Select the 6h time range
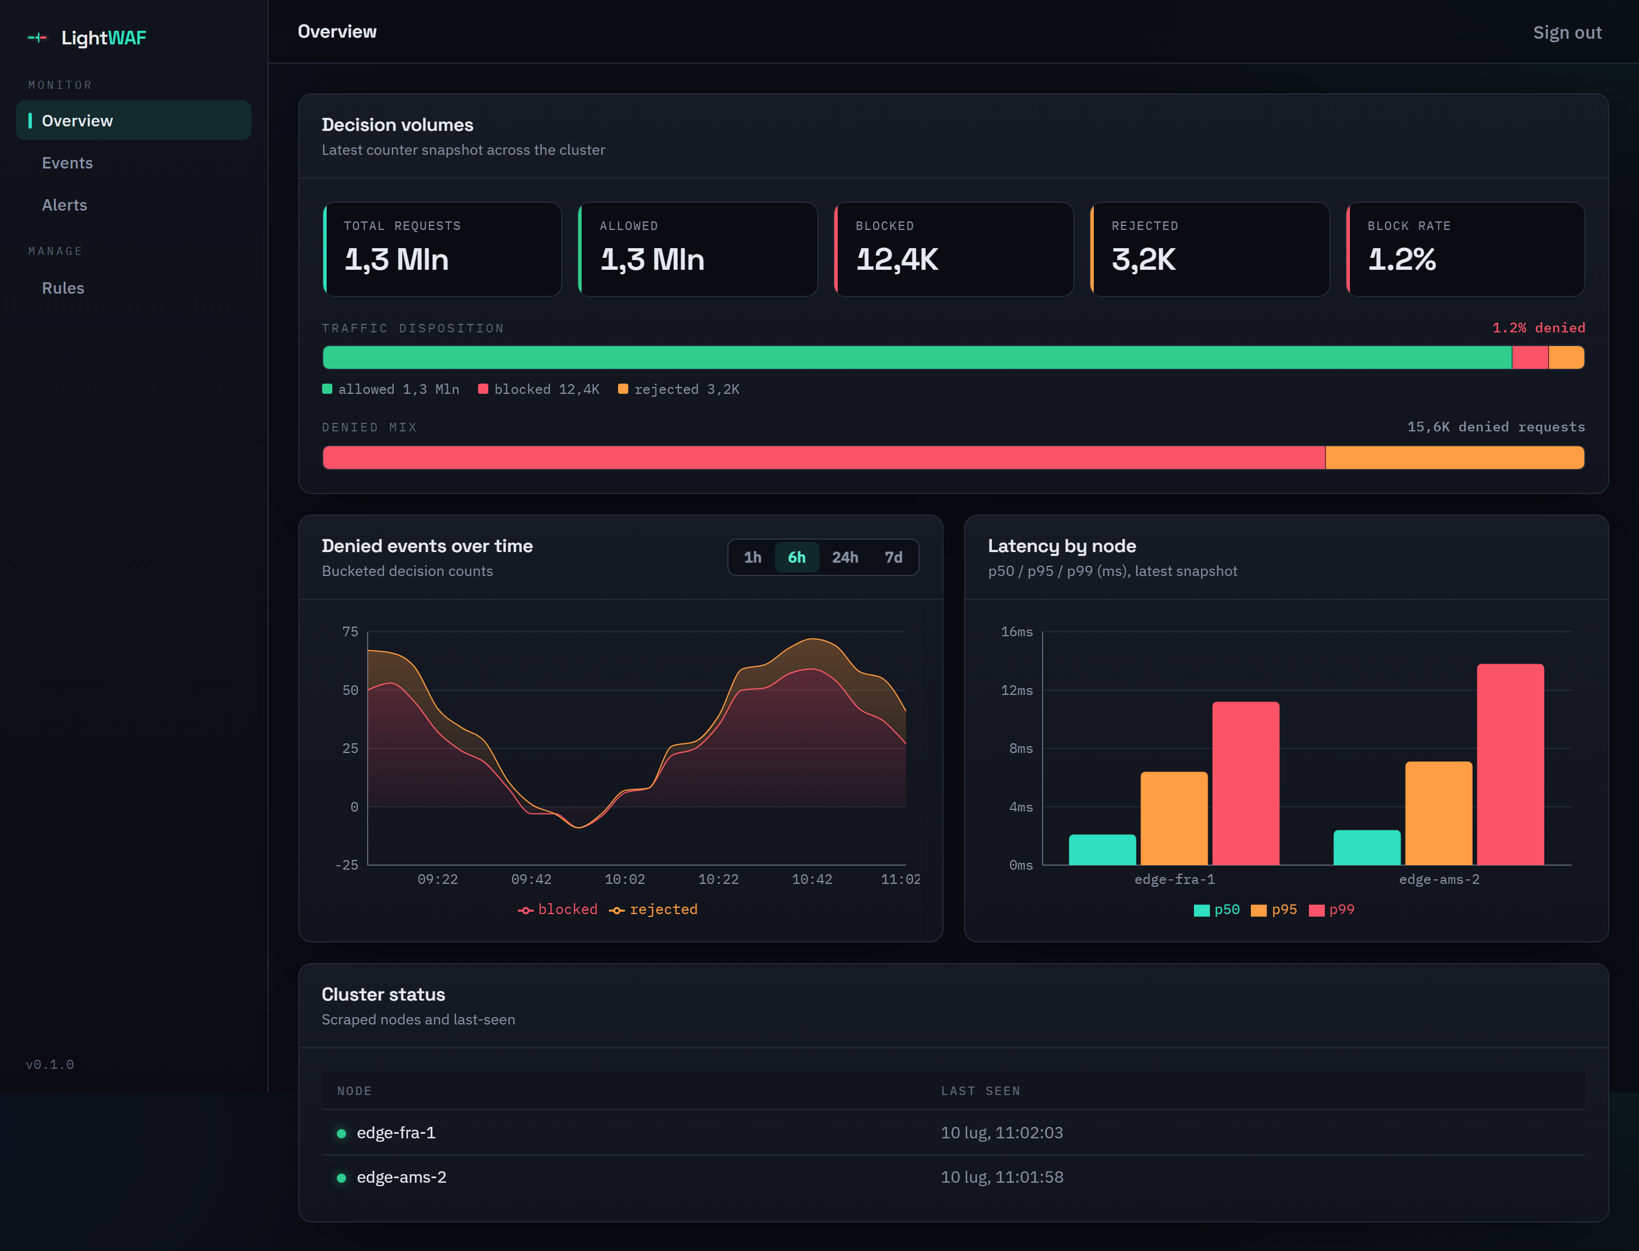1639x1251 pixels. [797, 557]
